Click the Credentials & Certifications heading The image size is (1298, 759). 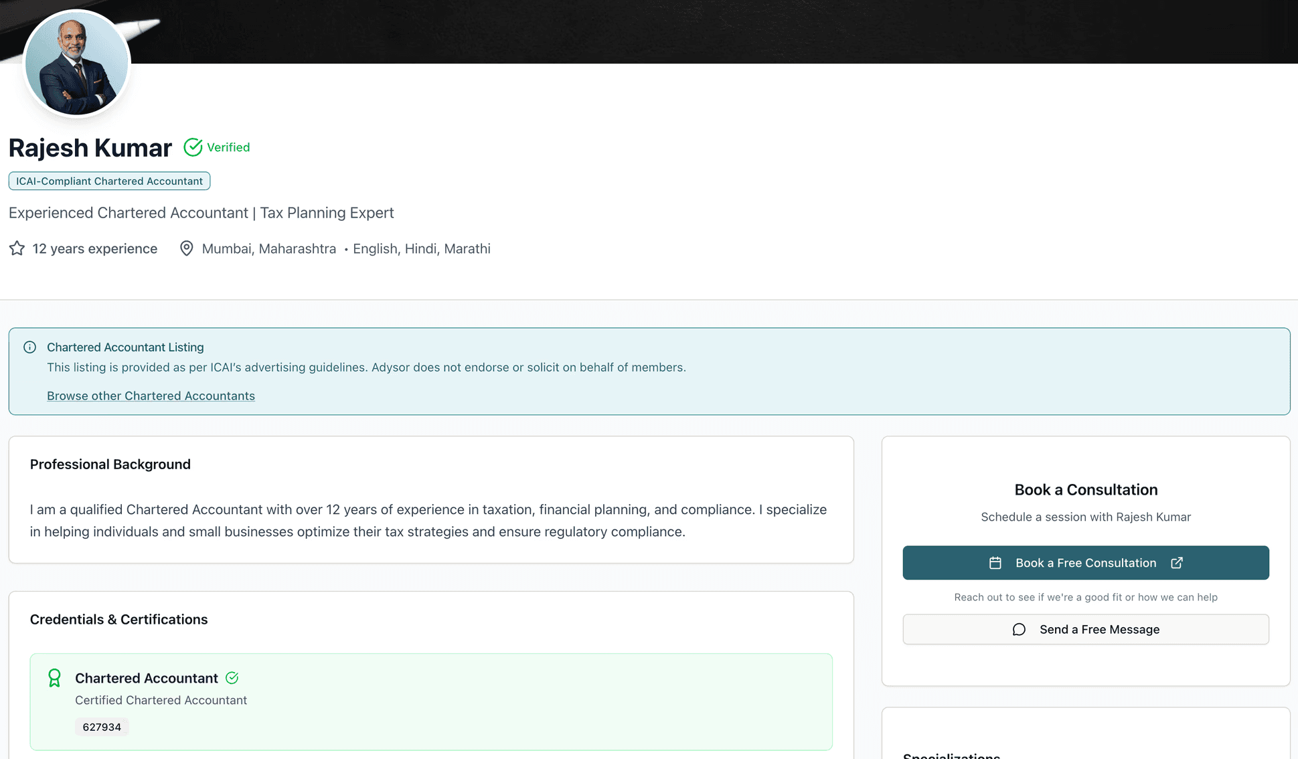118,620
